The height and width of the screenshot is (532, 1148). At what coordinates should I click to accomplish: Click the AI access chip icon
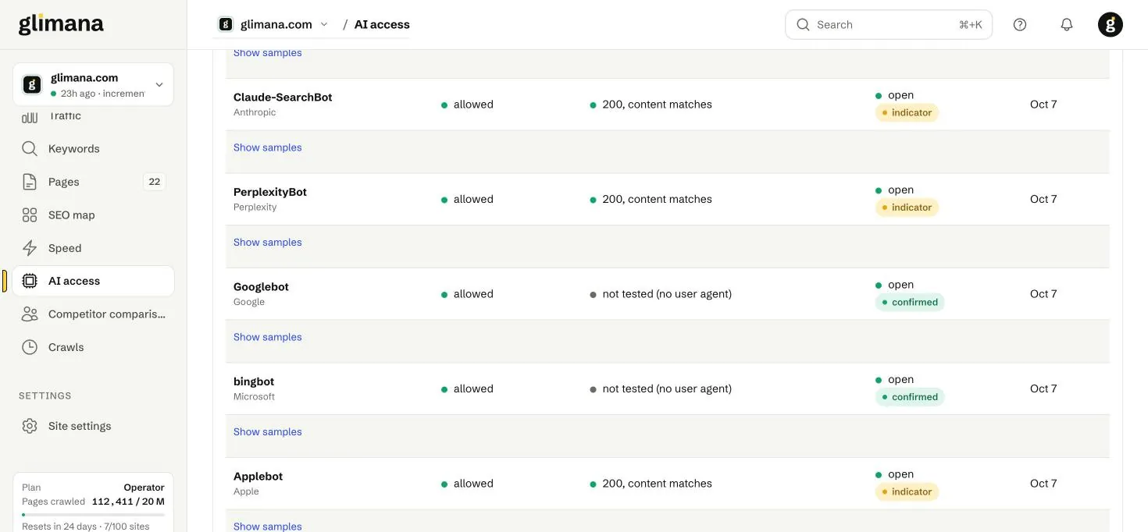pyautogui.click(x=30, y=281)
